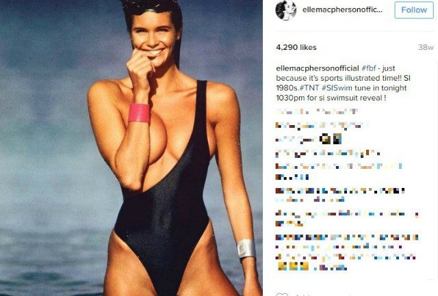The image size is (438, 296).
Task: Open the ellemacphersonofficial profile avatar
Action: [x=286, y=10]
